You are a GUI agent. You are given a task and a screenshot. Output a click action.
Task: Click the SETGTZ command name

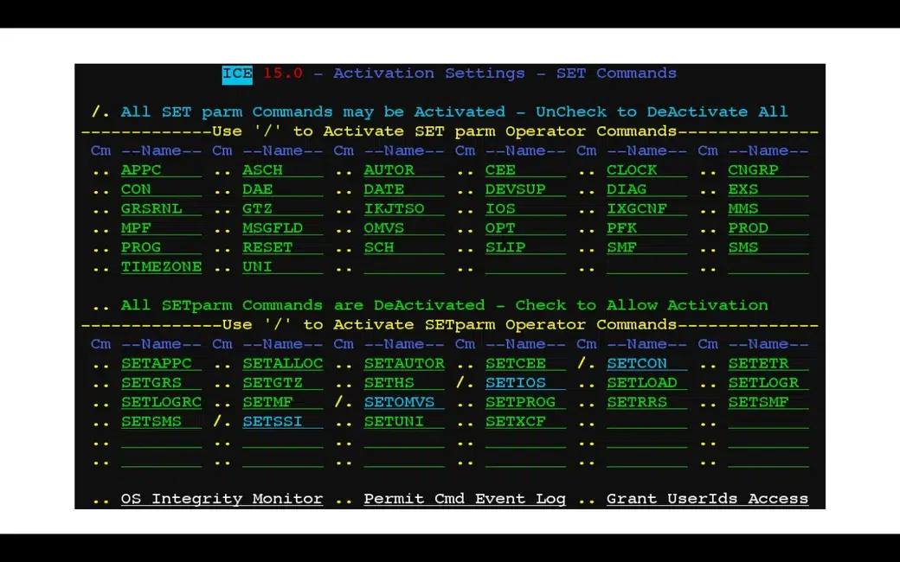pos(272,383)
